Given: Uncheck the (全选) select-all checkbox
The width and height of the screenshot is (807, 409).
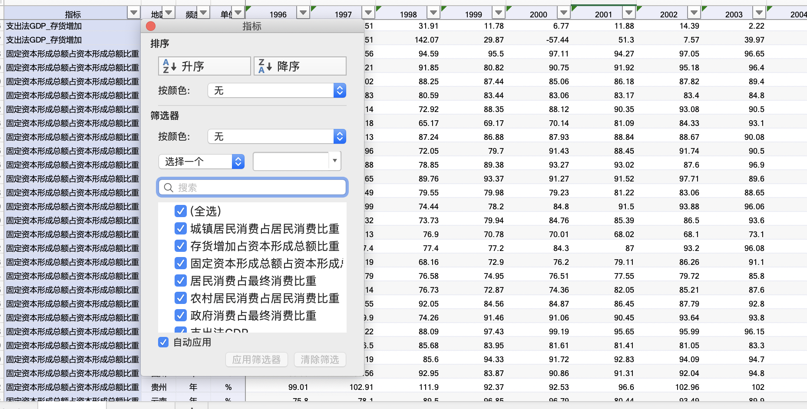Looking at the screenshot, I should [180, 211].
